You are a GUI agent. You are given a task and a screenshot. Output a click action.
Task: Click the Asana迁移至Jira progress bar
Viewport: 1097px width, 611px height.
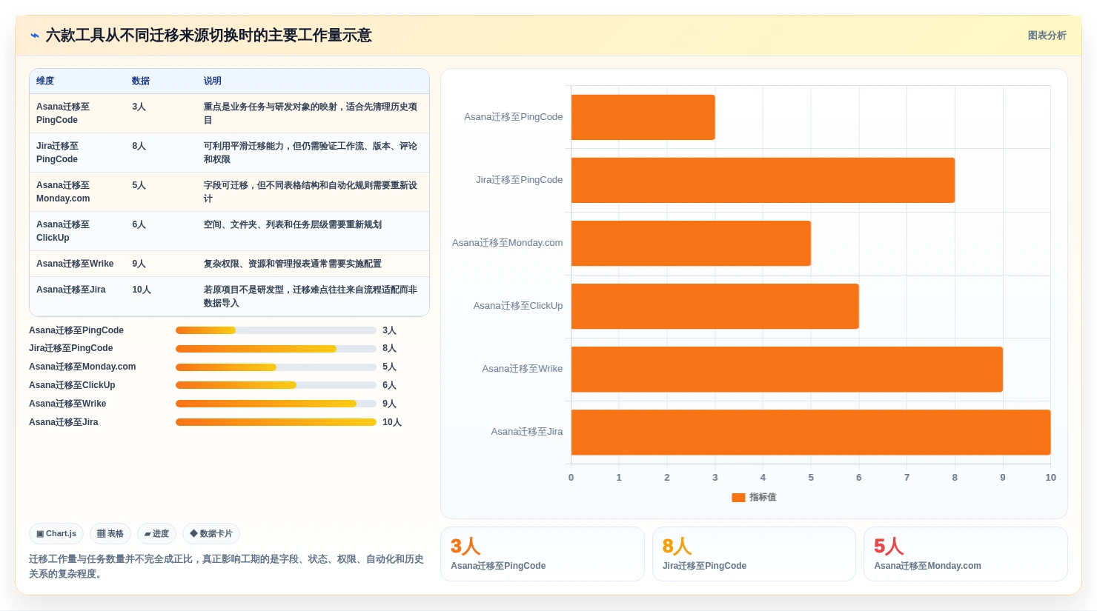tap(276, 422)
